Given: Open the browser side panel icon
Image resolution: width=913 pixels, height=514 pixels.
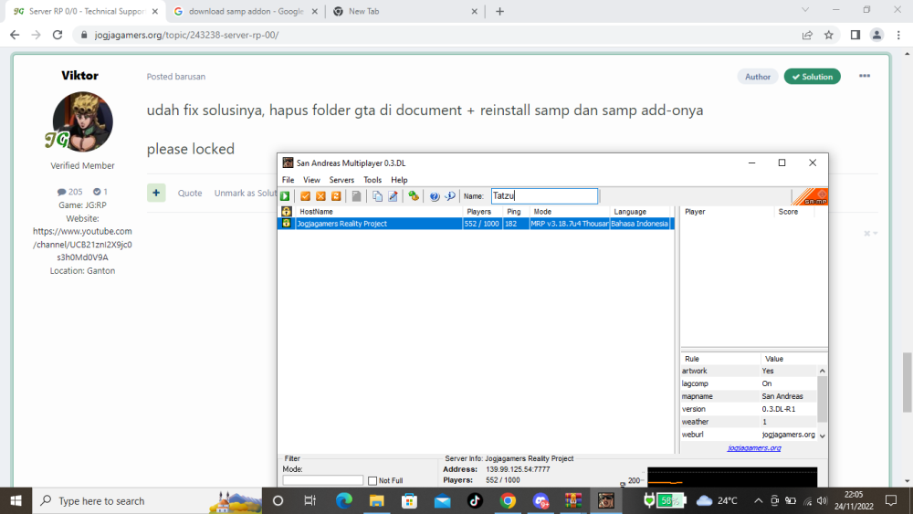Looking at the screenshot, I should (x=855, y=35).
